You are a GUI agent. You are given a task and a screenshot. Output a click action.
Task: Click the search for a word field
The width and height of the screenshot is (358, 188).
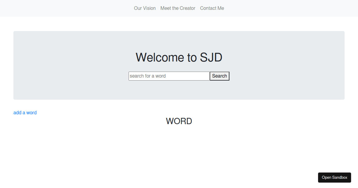pyautogui.click(x=169, y=76)
